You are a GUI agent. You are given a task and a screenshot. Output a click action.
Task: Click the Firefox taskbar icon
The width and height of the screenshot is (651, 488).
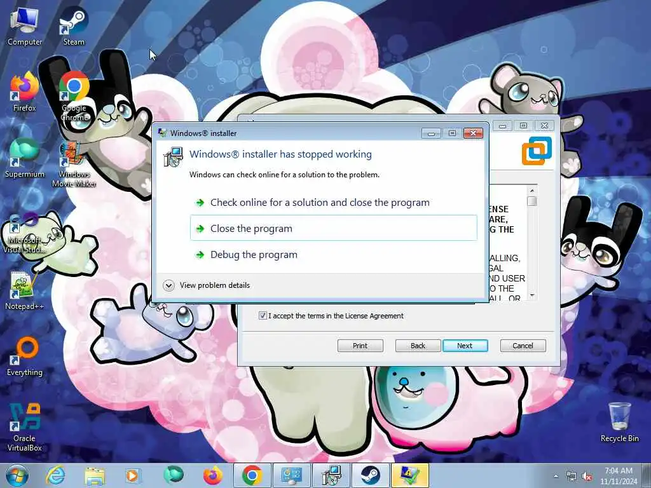click(x=212, y=475)
